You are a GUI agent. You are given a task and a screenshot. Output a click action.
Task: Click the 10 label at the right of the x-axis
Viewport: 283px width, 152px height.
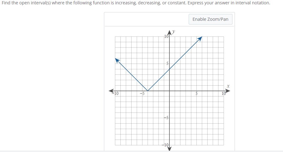pos(224,93)
